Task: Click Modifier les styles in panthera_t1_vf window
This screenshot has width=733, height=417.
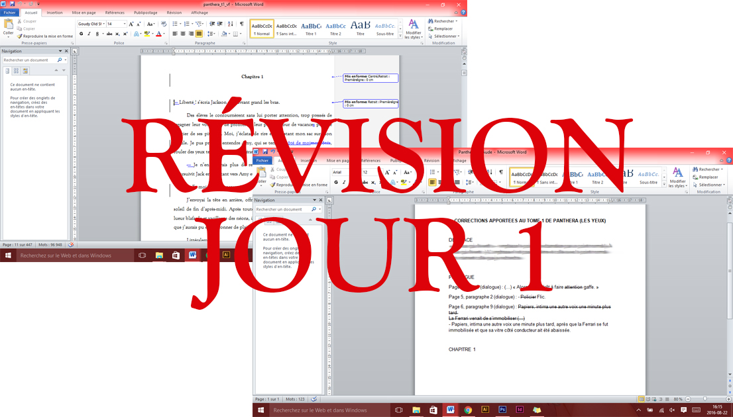Action: coord(414,29)
